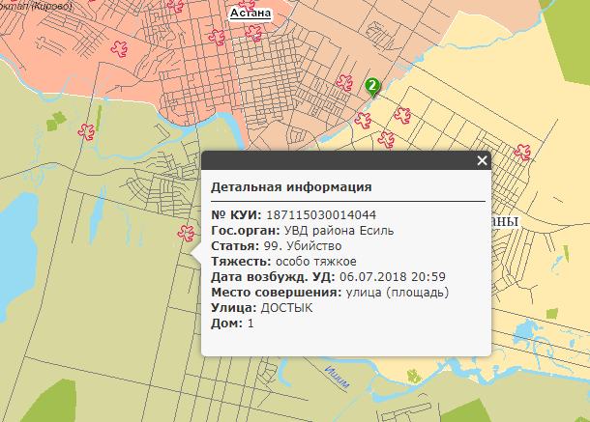Select the far-left crime marker near green patches
590x422 pixels.
click(88, 128)
